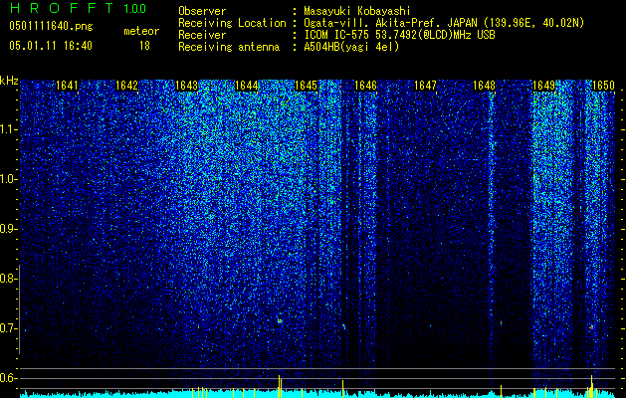Click the 0.8 kHz frequency axis label
Screen dimensions: 626x398
point(8,279)
